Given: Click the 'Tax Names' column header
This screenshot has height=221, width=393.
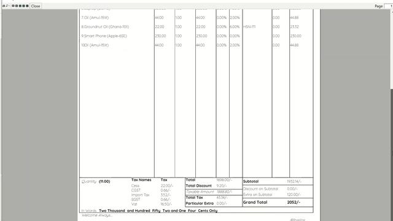Looking at the screenshot, I should [x=141, y=180].
